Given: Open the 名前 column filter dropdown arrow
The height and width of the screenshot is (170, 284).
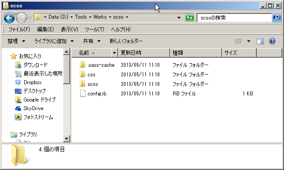Looking at the screenshot, I should pos(114,53).
